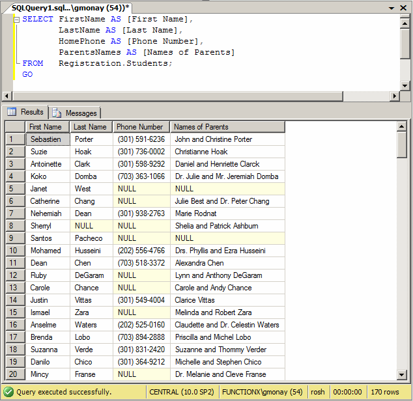413x401 pixels.
Task: Click the GO statement in the editor
Action: [27, 74]
